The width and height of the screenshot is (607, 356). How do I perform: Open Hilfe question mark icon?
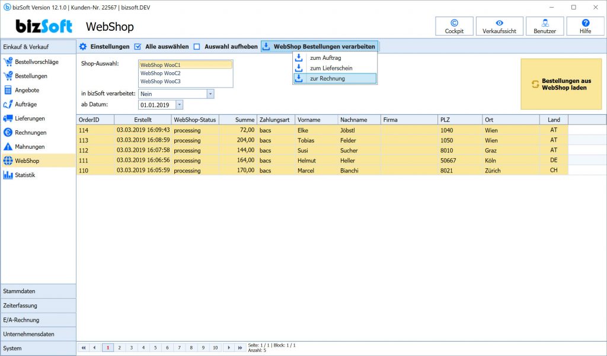585,23
